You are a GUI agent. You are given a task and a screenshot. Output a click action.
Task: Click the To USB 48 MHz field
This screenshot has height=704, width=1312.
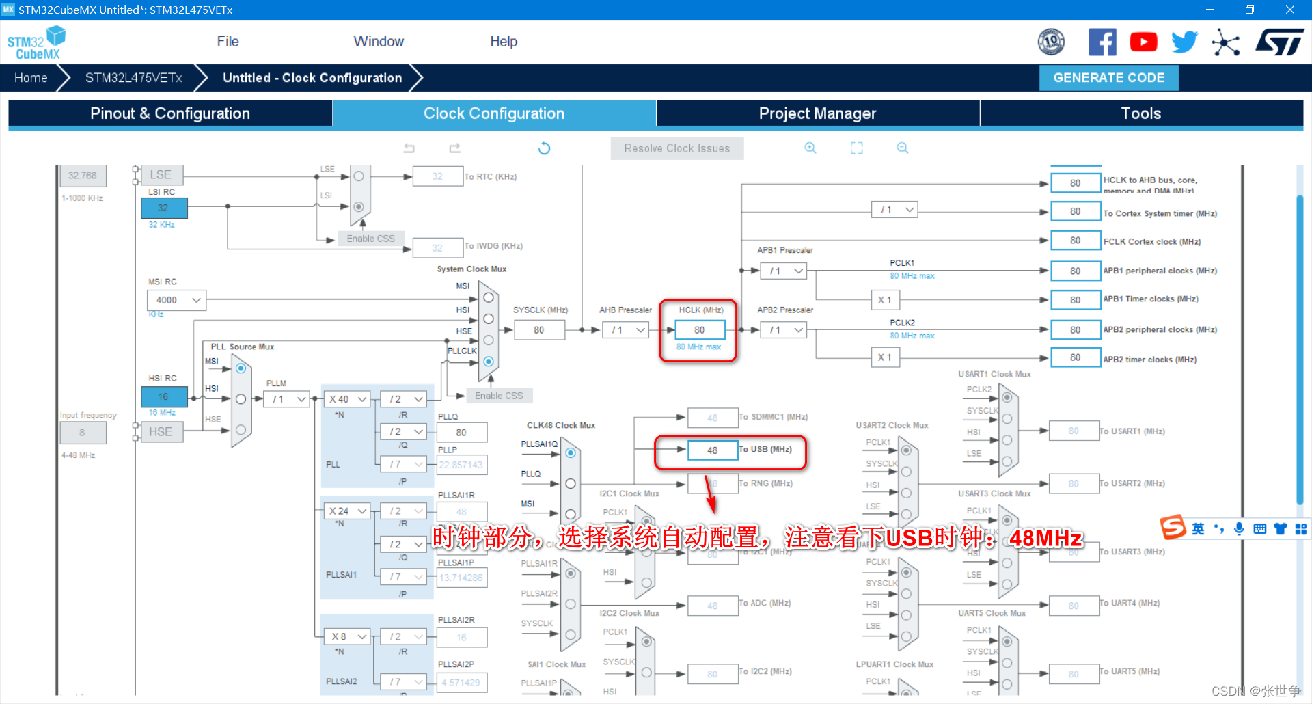(713, 450)
